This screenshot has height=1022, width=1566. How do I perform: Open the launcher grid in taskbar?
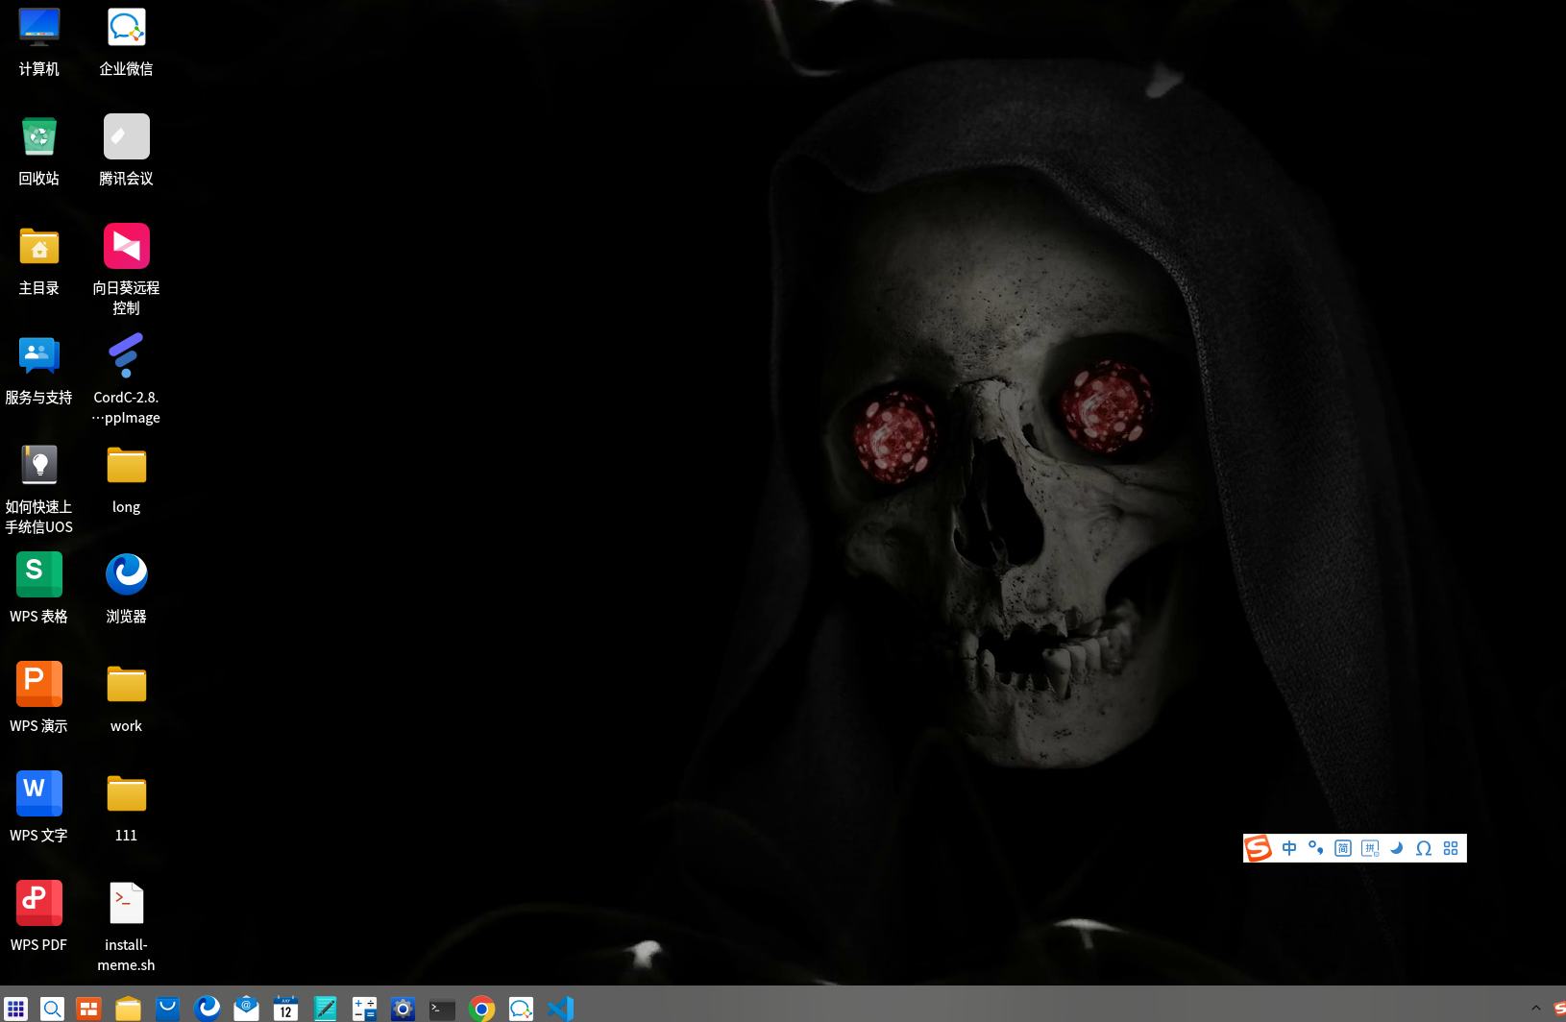(x=15, y=1009)
